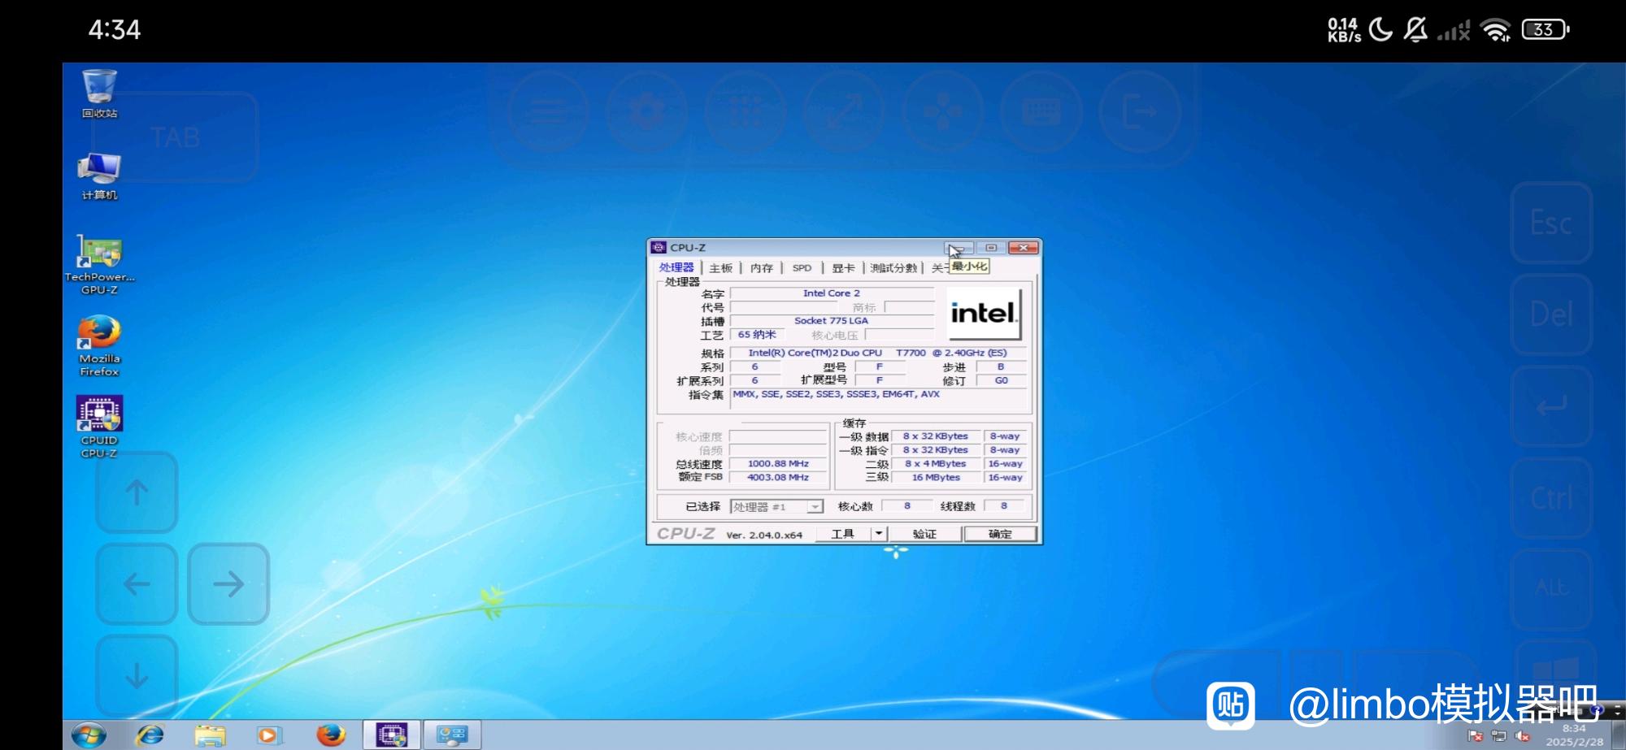Switch to the 处理器 tab
Screen dimensions: 1626x750
[x=676, y=267]
